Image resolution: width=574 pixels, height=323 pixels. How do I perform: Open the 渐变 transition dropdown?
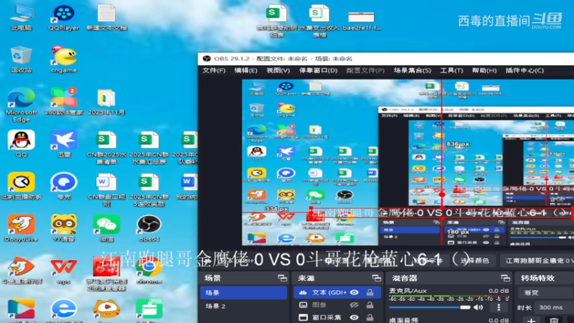click(546, 293)
